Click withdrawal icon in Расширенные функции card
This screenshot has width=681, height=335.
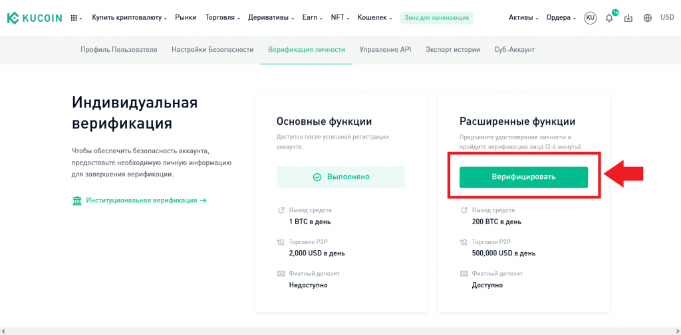[x=464, y=210]
